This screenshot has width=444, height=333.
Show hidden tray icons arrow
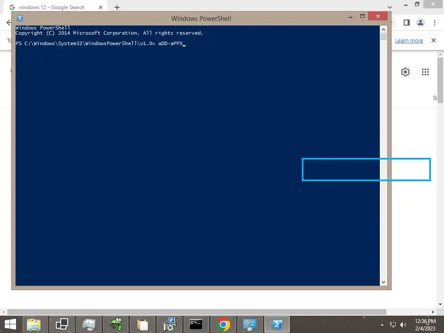(x=382, y=325)
